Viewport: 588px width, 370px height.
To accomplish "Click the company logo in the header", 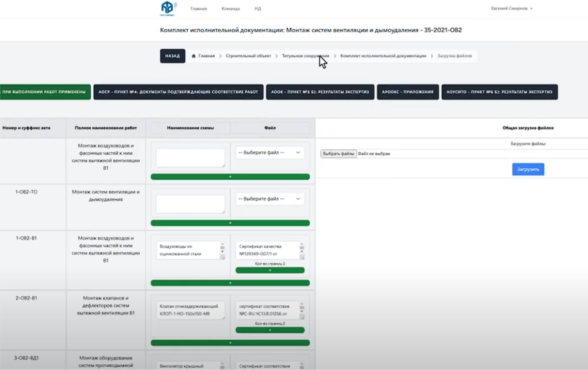I will pyautogui.click(x=168, y=8).
